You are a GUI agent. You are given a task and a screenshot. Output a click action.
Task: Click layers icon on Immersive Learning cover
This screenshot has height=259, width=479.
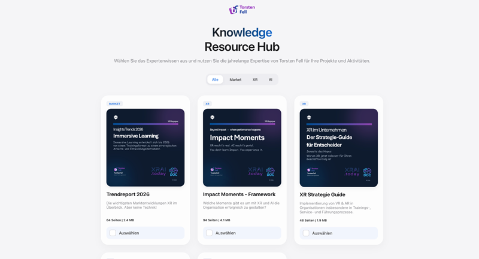(x=116, y=117)
